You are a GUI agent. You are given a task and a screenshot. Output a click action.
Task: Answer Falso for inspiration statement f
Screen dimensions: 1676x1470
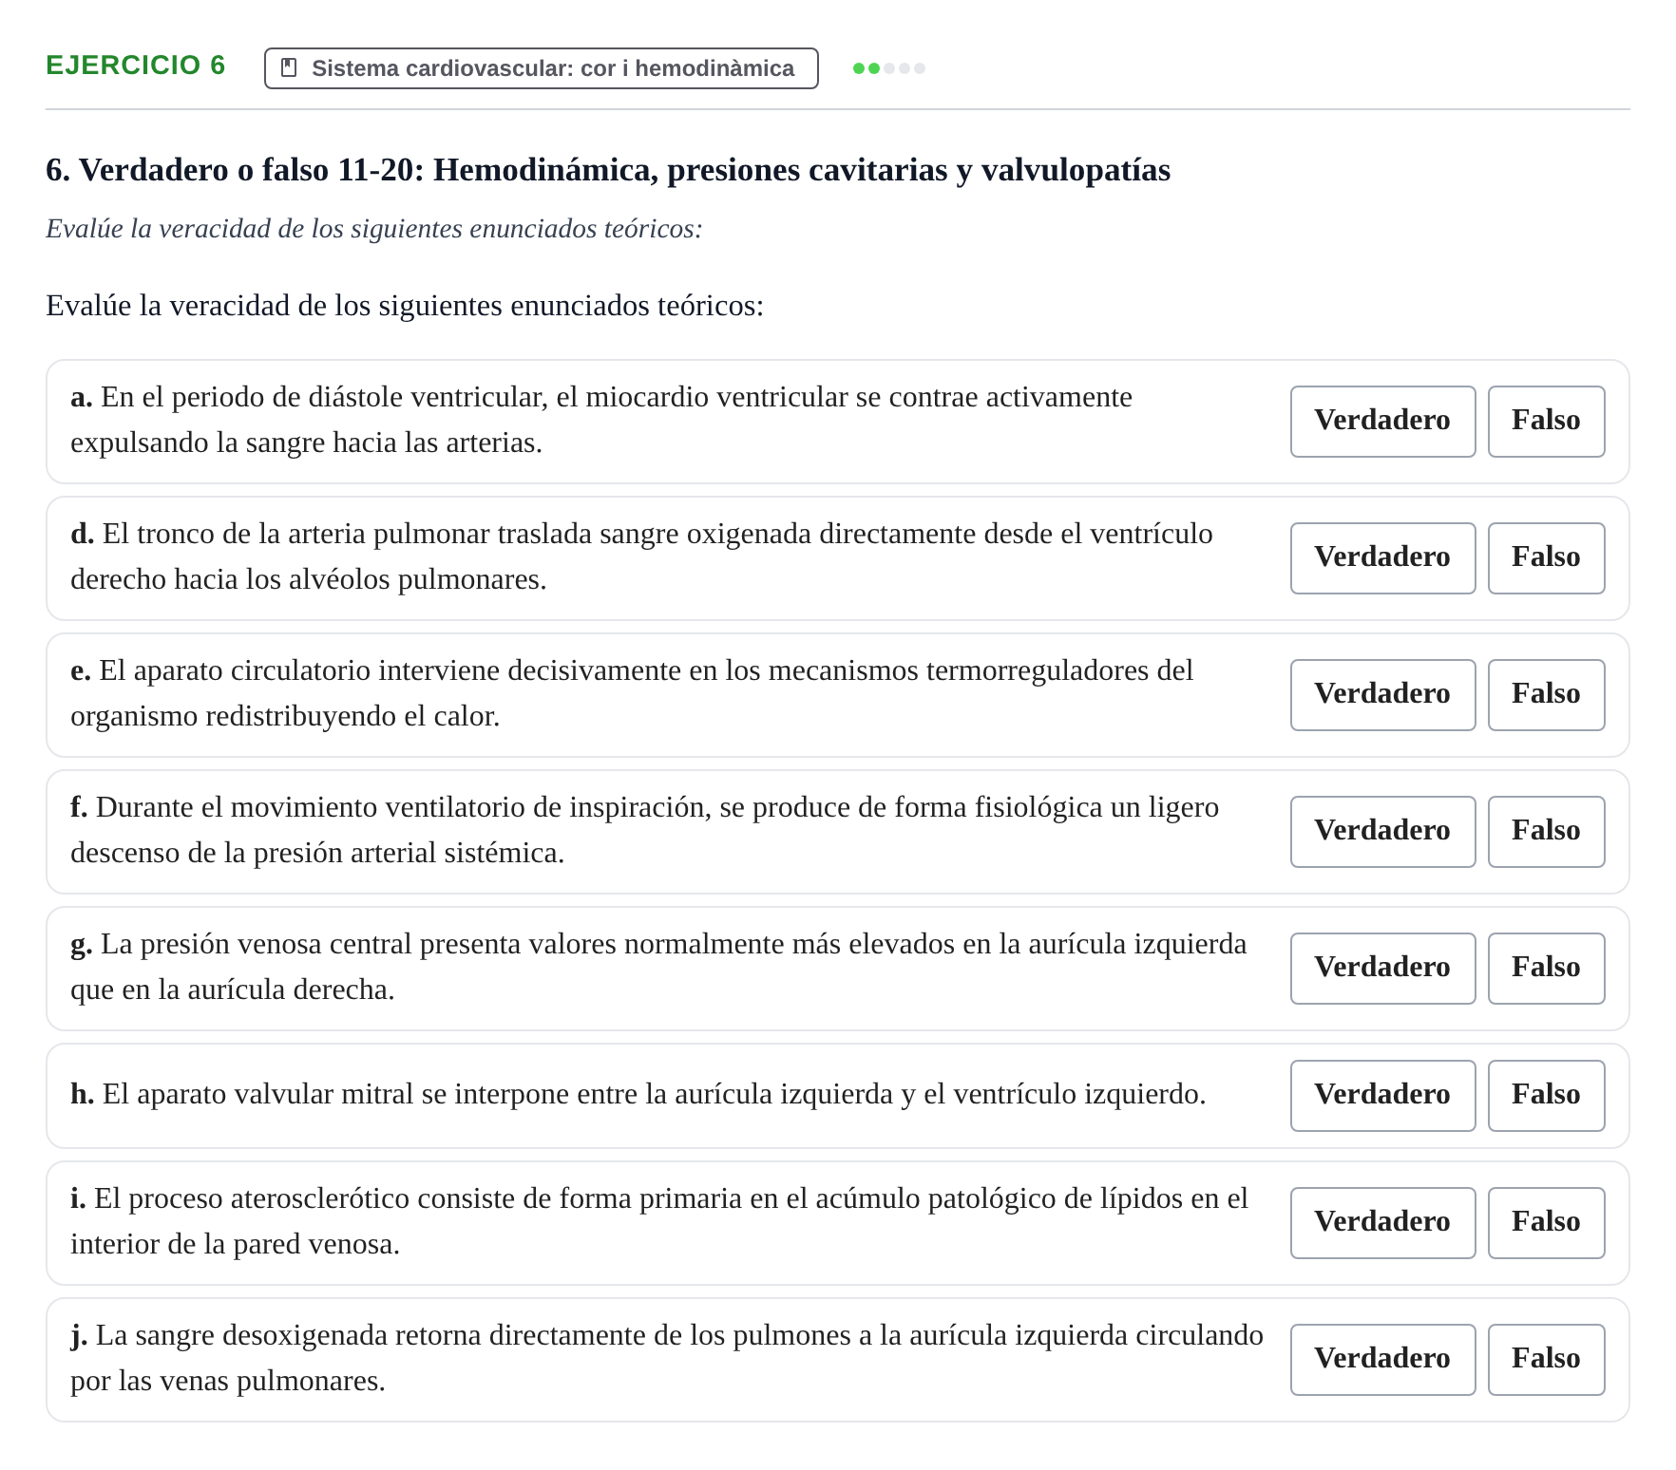[1546, 832]
